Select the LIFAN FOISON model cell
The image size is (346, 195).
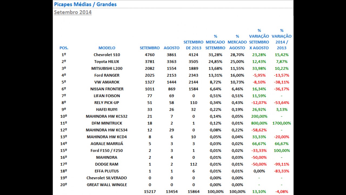[107, 96]
